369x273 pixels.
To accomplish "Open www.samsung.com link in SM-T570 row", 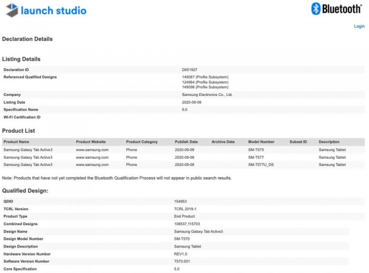I will click(x=92, y=150).
